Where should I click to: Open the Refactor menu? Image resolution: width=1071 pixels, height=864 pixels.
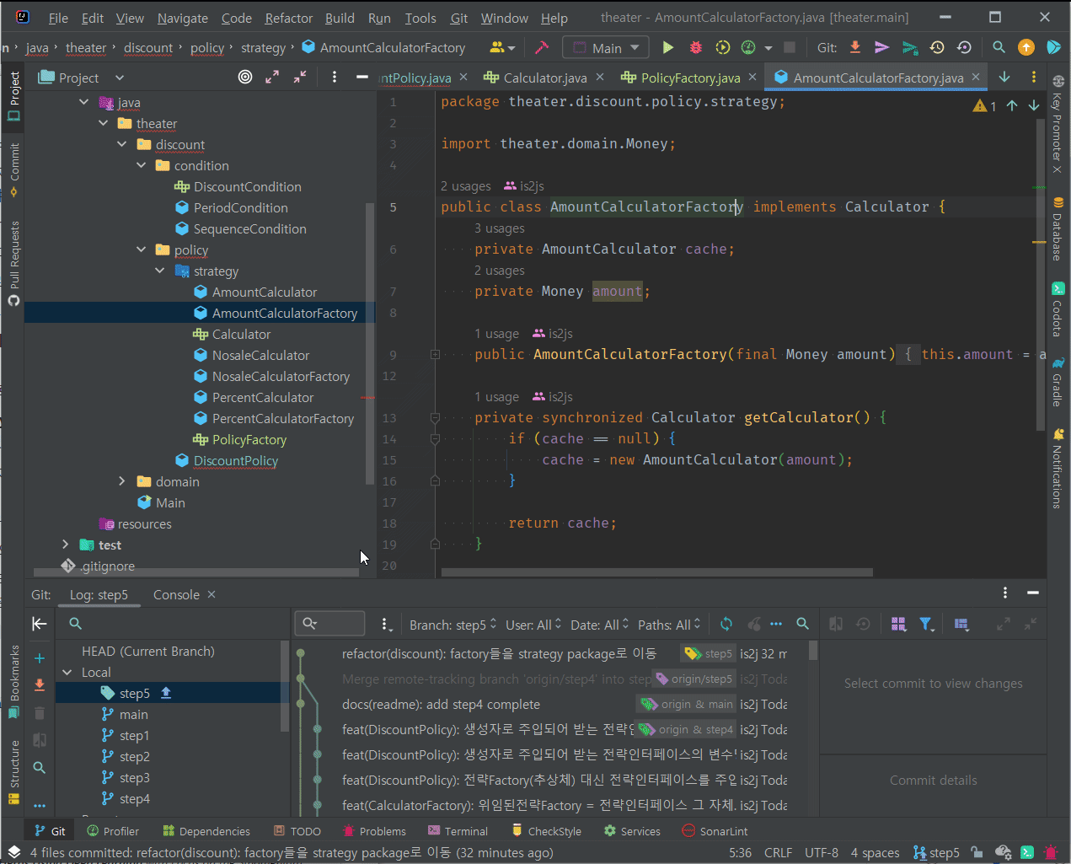pyautogui.click(x=288, y=18)
